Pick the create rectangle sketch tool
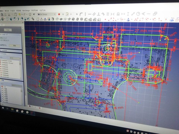The height and width of the screenshot is (134, 179). tap(141, 19)
